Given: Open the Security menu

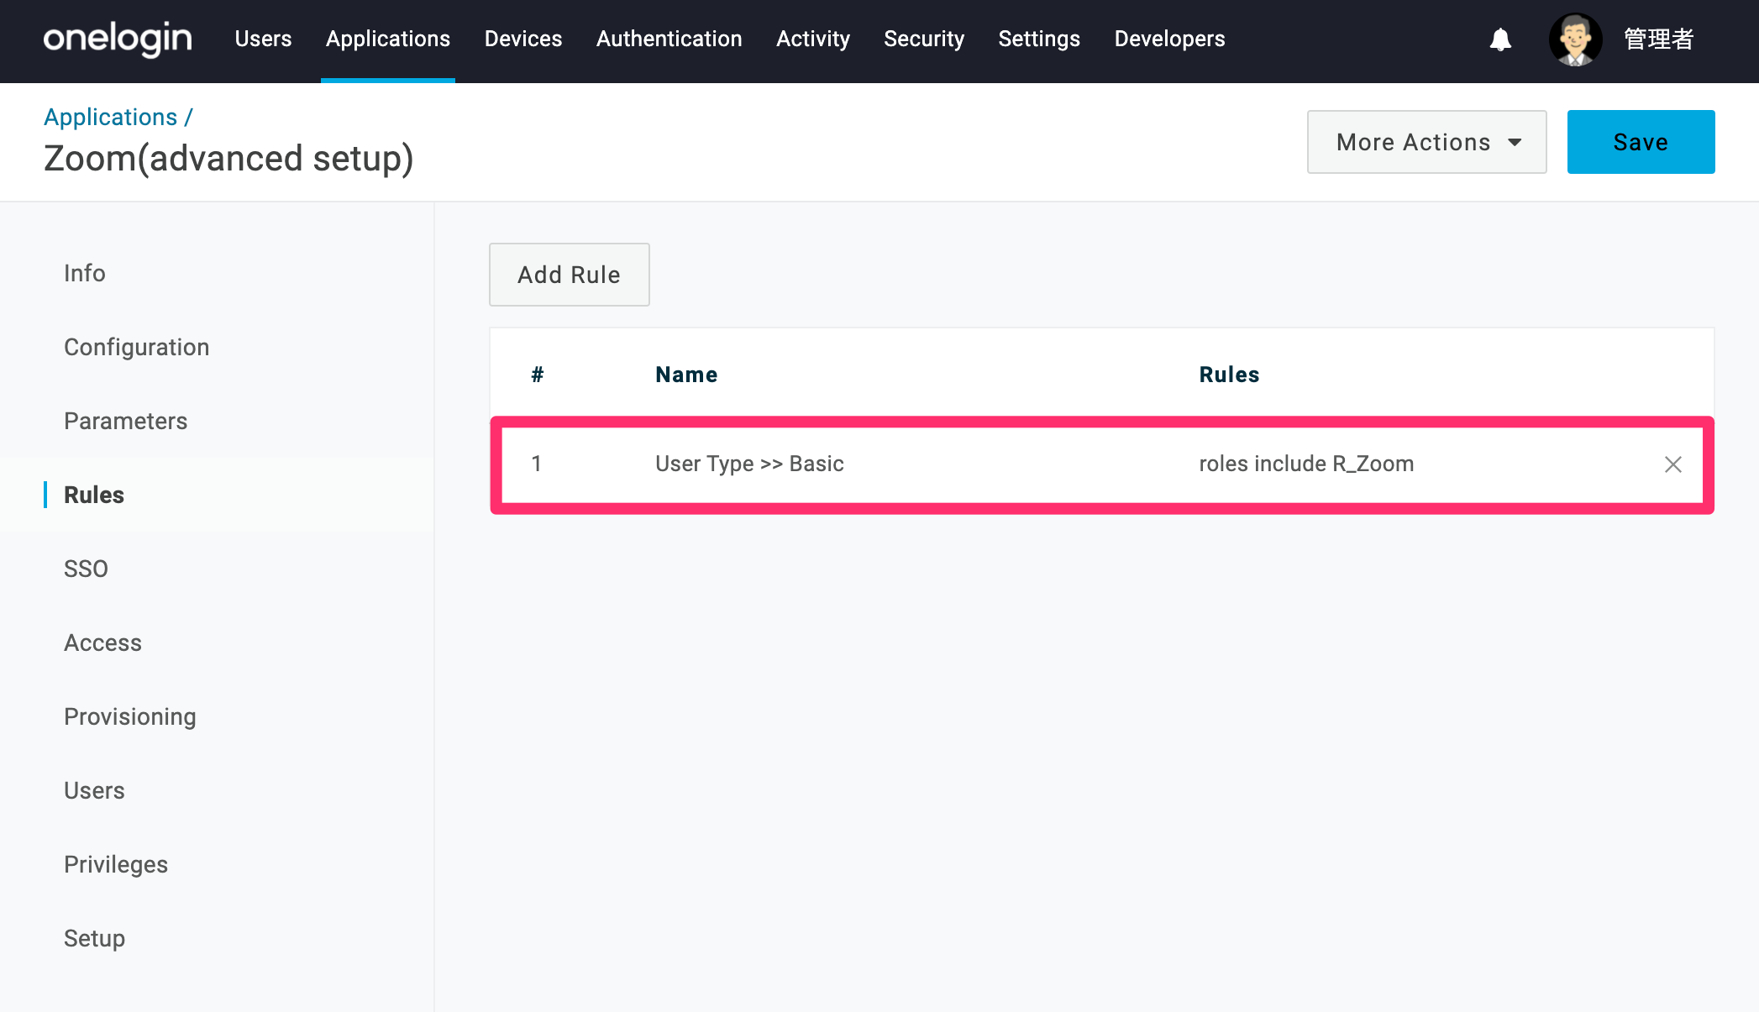Looking at the screenshot, I should 924,39.
